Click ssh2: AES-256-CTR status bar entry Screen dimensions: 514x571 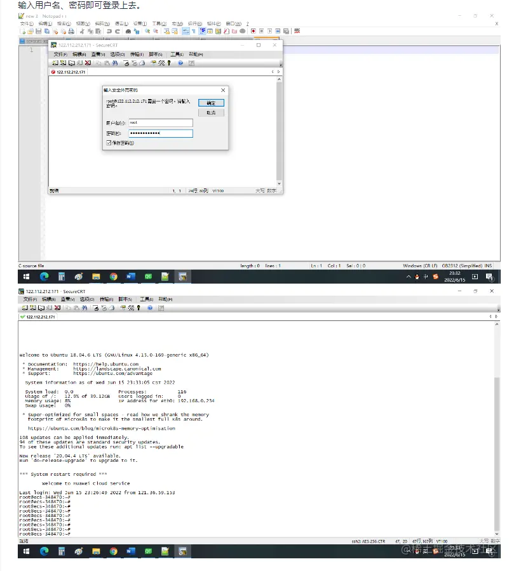point(368,542)
